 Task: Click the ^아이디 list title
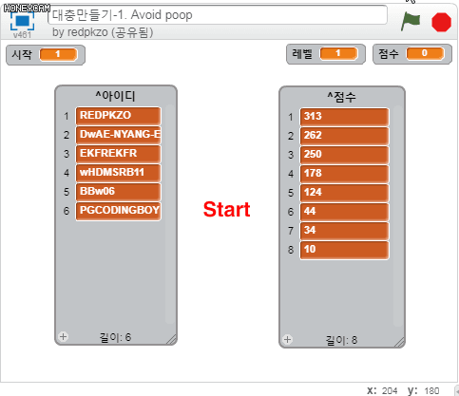point(115,96)
